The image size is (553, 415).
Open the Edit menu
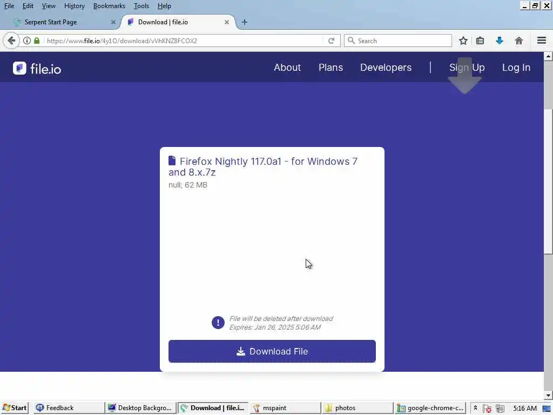pyautogui.click(x=28, y=6)
